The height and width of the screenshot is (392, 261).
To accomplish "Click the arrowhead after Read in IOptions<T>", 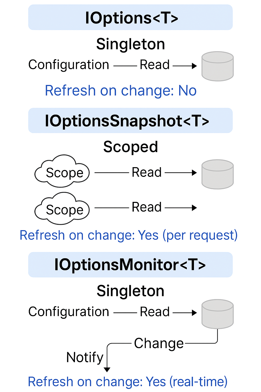I will click(x=194, y=66).
